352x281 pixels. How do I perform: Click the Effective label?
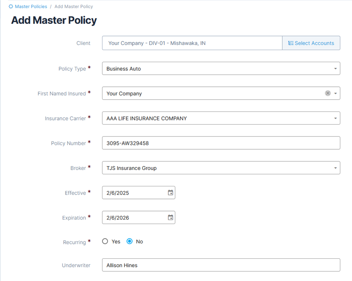75,193
